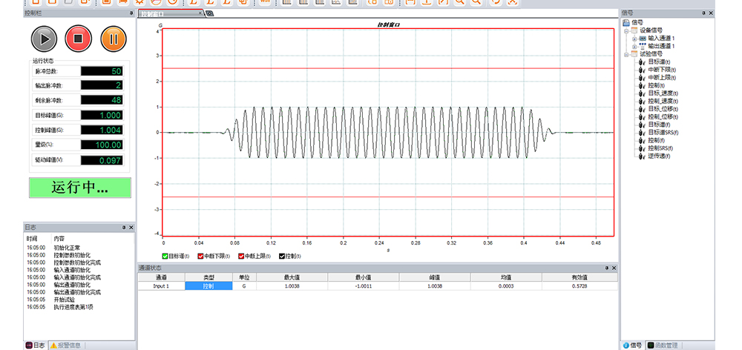
Task: Uncheck the 控制(t) legend checkbox
Action: (282, 256)
